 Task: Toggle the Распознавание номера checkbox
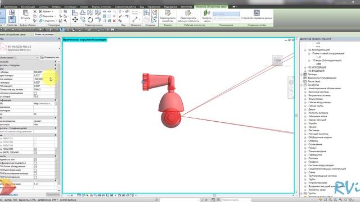pyautogui.click(x=35, y=173)
